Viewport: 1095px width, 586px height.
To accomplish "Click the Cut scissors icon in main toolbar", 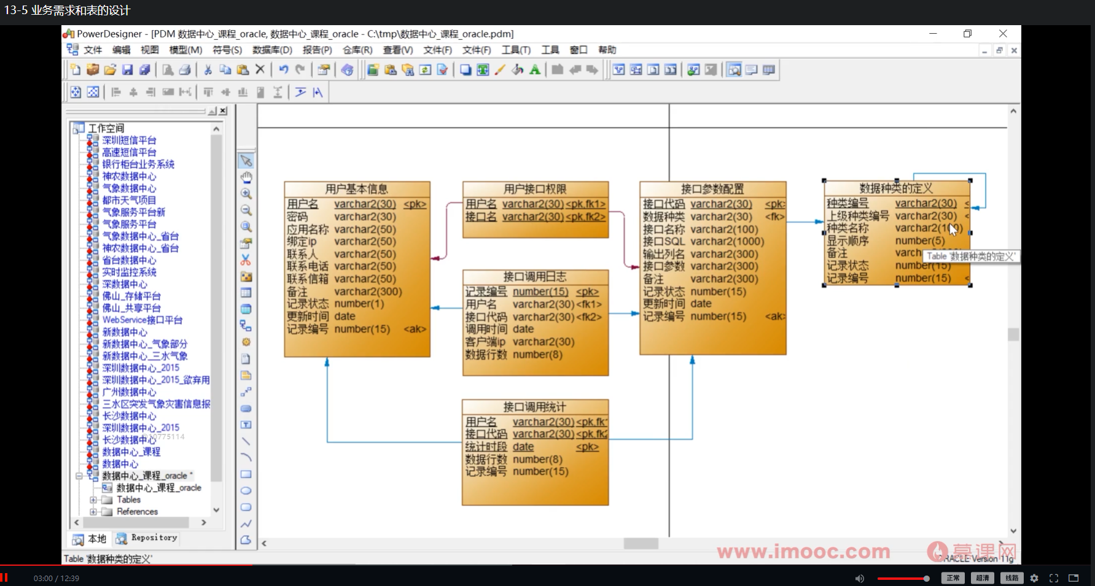I will [x=208, y=70].
